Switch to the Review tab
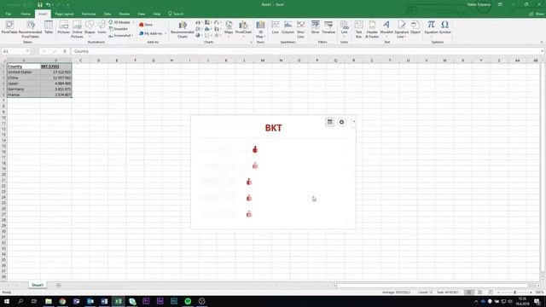 click(125, 14)
